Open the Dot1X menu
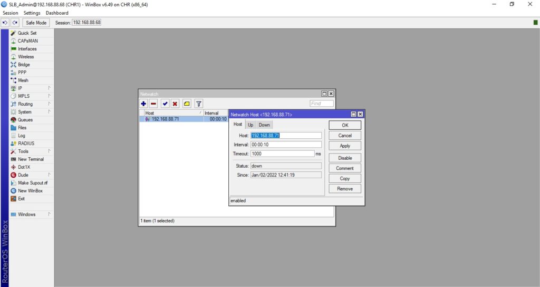 (24, 167)
